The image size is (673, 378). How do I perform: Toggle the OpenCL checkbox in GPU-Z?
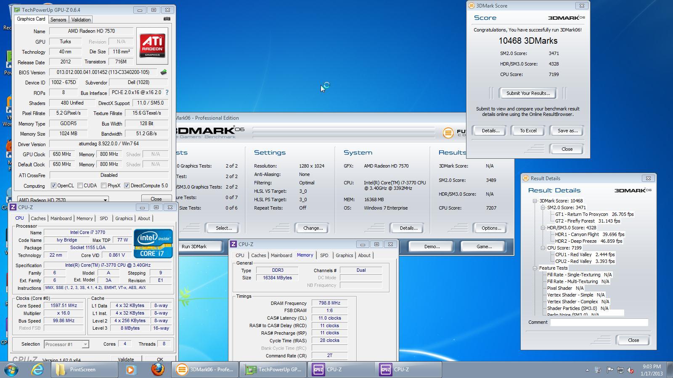(53, 186)
